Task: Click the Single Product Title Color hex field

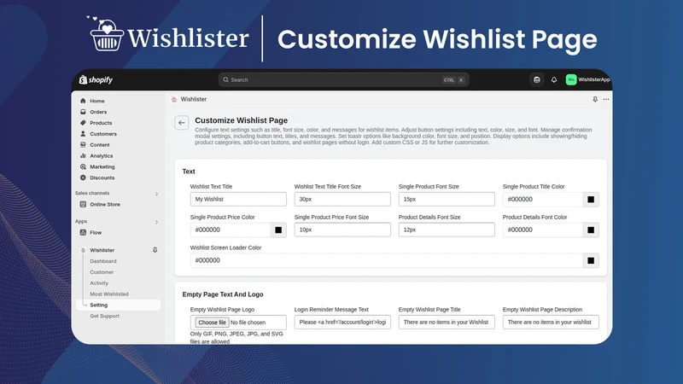Action: pyautogui.click(x=543, y=200)
